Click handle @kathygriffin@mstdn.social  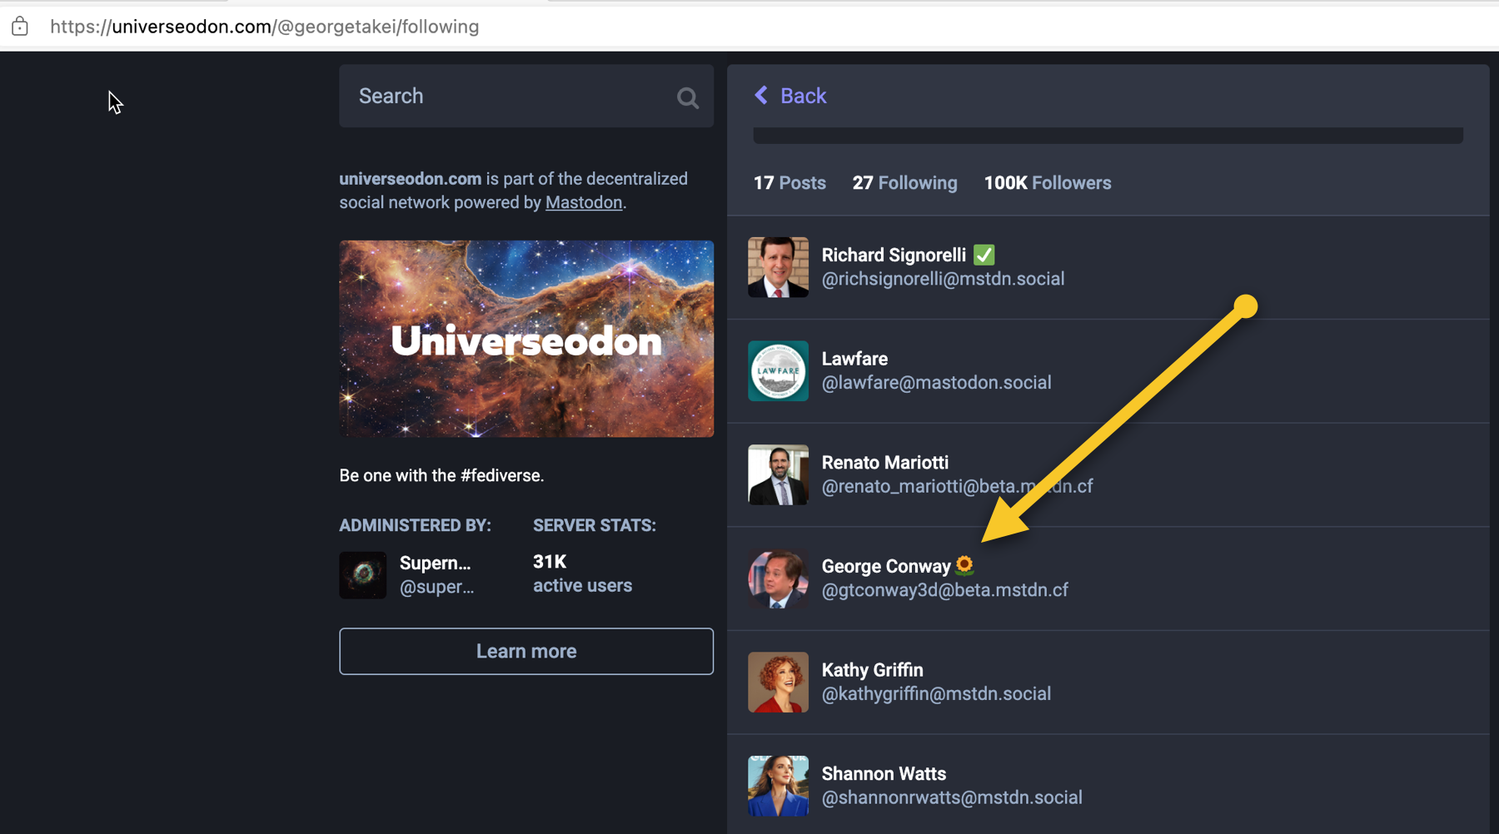(936, 694)
